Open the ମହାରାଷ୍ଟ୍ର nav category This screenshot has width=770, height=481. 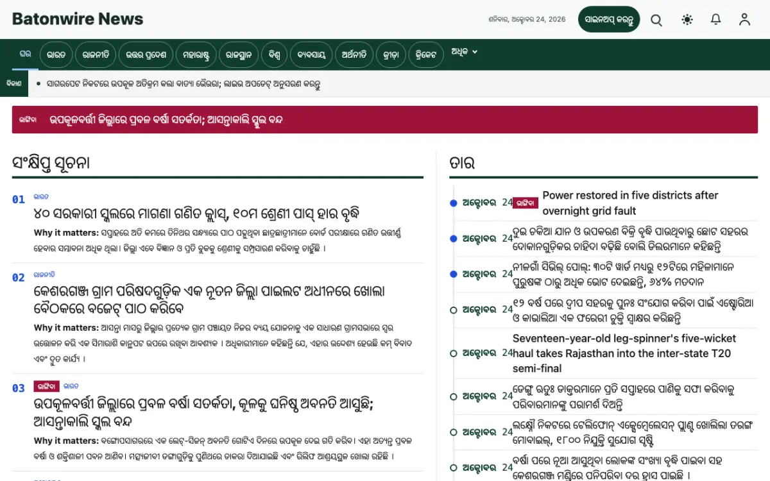pyautogui.click(x=196, y=55)
